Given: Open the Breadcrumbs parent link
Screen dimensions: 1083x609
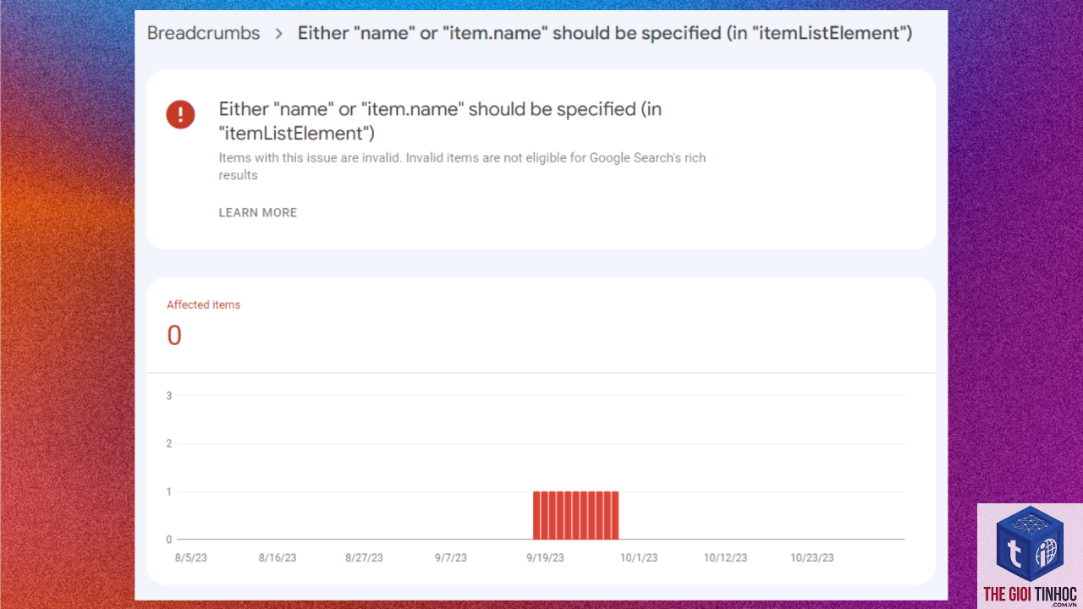Looking at the screenshot, I should pyautogui.click(x=203, y=34).
